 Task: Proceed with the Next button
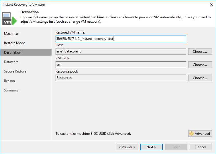(151, 147)
